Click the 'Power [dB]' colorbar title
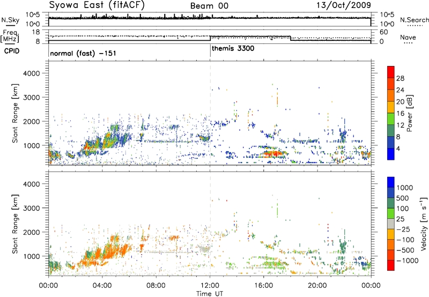The width and height of the screenshot is (429, 297). click(409, 113)
